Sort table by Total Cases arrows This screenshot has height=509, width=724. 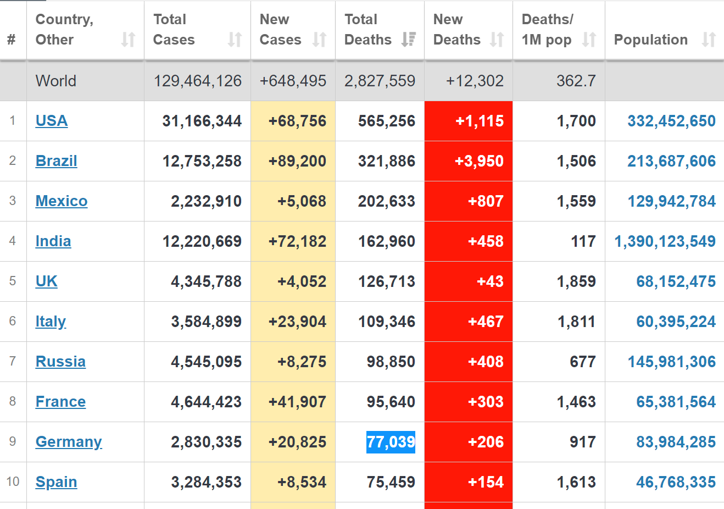pos(235,40)
